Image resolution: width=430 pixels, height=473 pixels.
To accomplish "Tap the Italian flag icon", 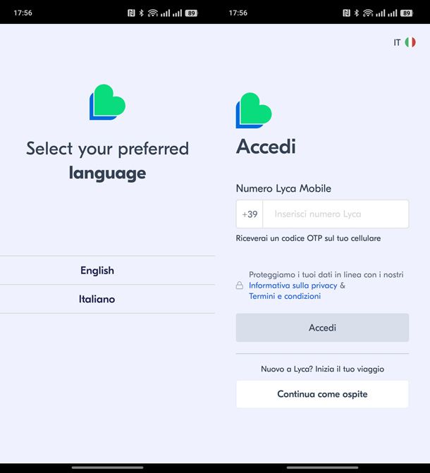I will click(410, 42).
